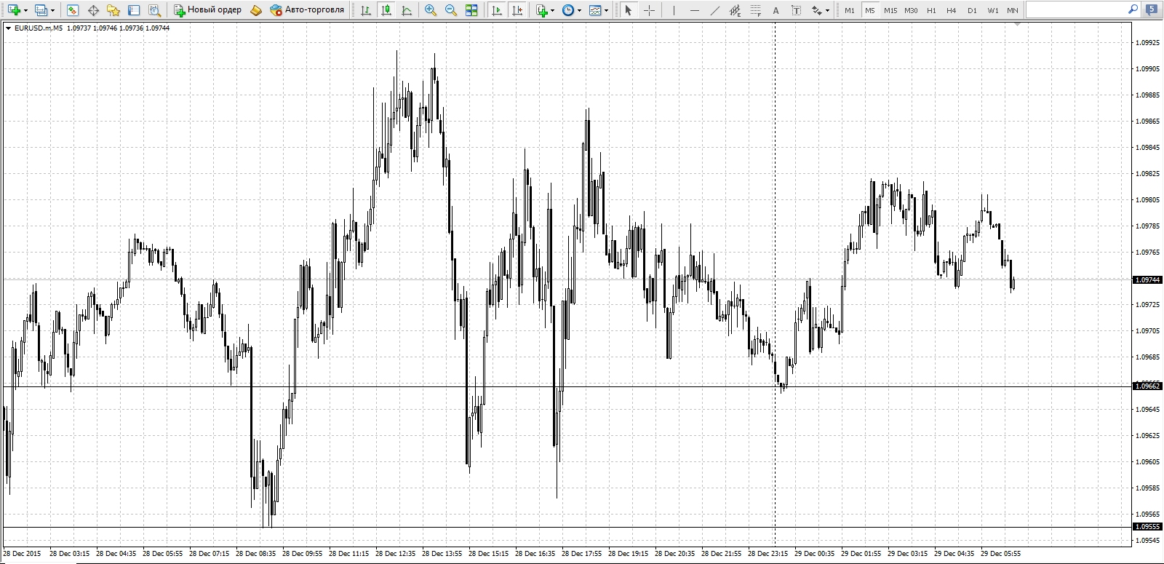Switch chart to candlesticks mode

coord(386,10)
